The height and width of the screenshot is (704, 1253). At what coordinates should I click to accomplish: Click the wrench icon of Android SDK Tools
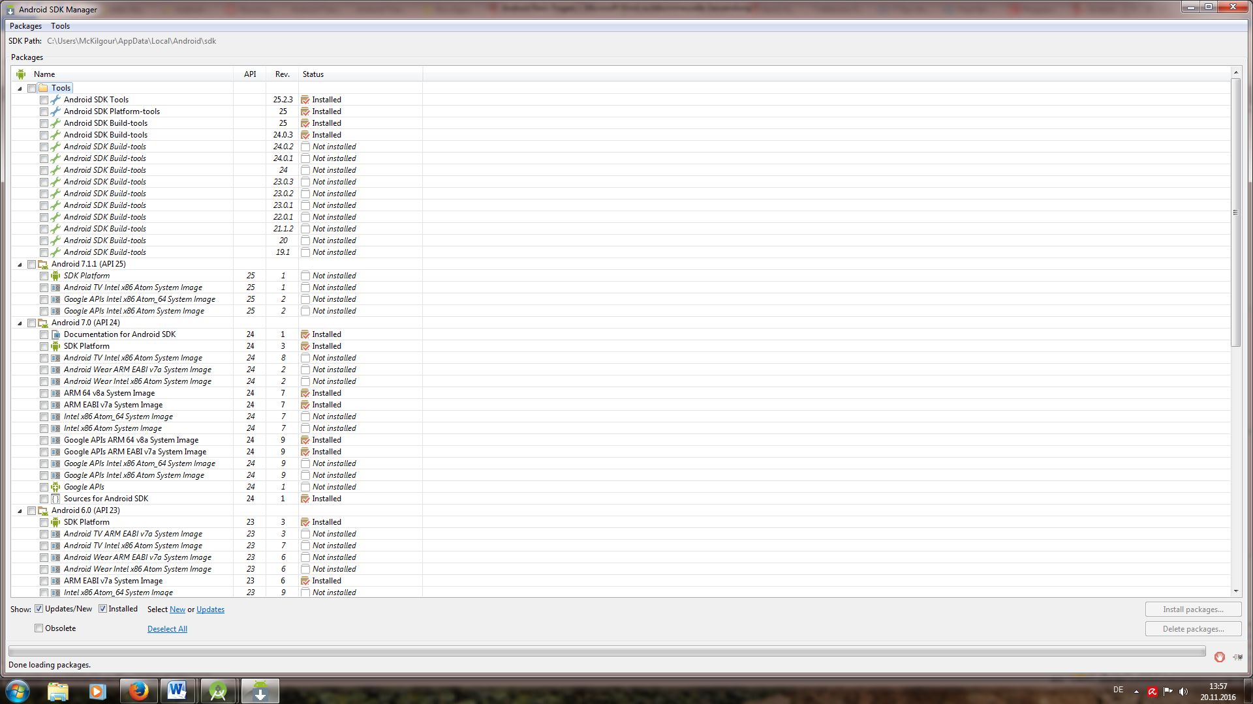coord(55,100)
